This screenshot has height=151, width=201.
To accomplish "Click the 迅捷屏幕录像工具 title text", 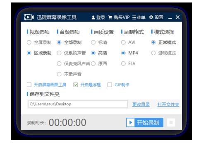I will (x=57, y=17).
